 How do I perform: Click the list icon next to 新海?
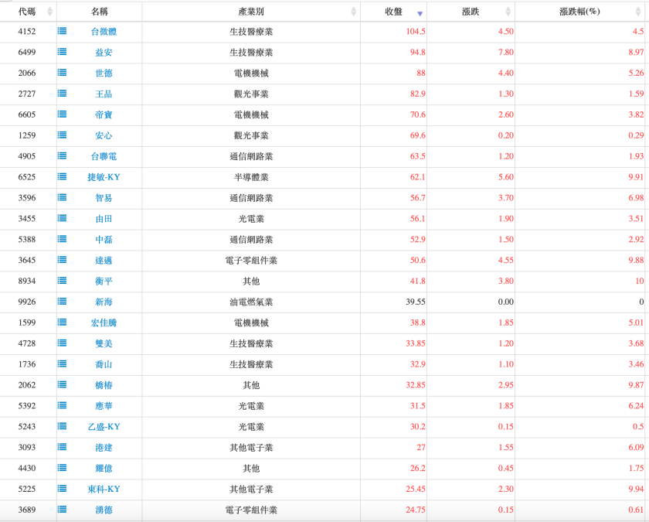pos(62,302)
